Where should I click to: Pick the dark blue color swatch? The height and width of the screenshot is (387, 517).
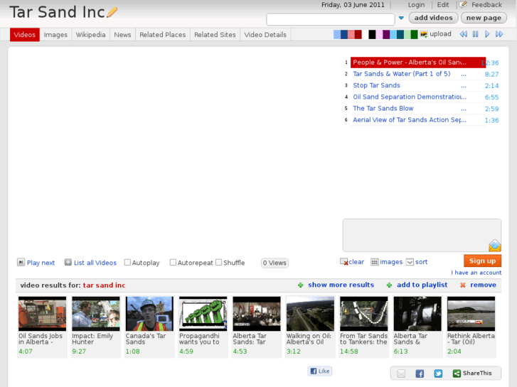point(344,34)
